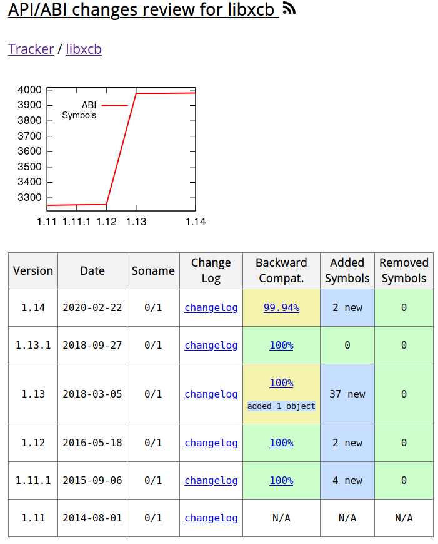View the 100% compatibility report for 1.12
438x544 pixels.
tap(281, 443)
